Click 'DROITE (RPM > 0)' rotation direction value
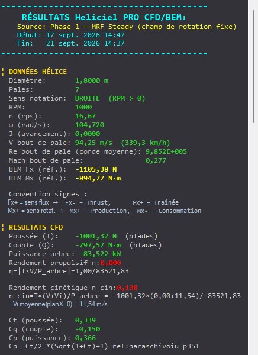Viewport: 258px width, 355px height. (x=110, y=98)
